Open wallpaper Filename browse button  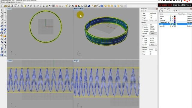pyautogui.click(x=156, y=49)
